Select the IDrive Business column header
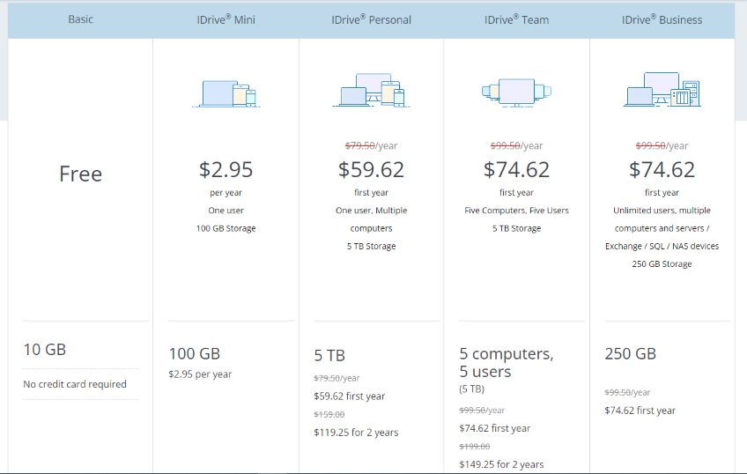747x474 pixels. coord(662,19)
